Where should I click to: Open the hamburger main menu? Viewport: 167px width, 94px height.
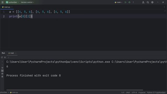(x=2, y=2)
